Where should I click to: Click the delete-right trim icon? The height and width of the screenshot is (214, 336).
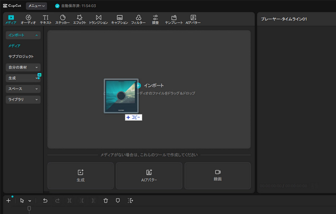(94, 201)
